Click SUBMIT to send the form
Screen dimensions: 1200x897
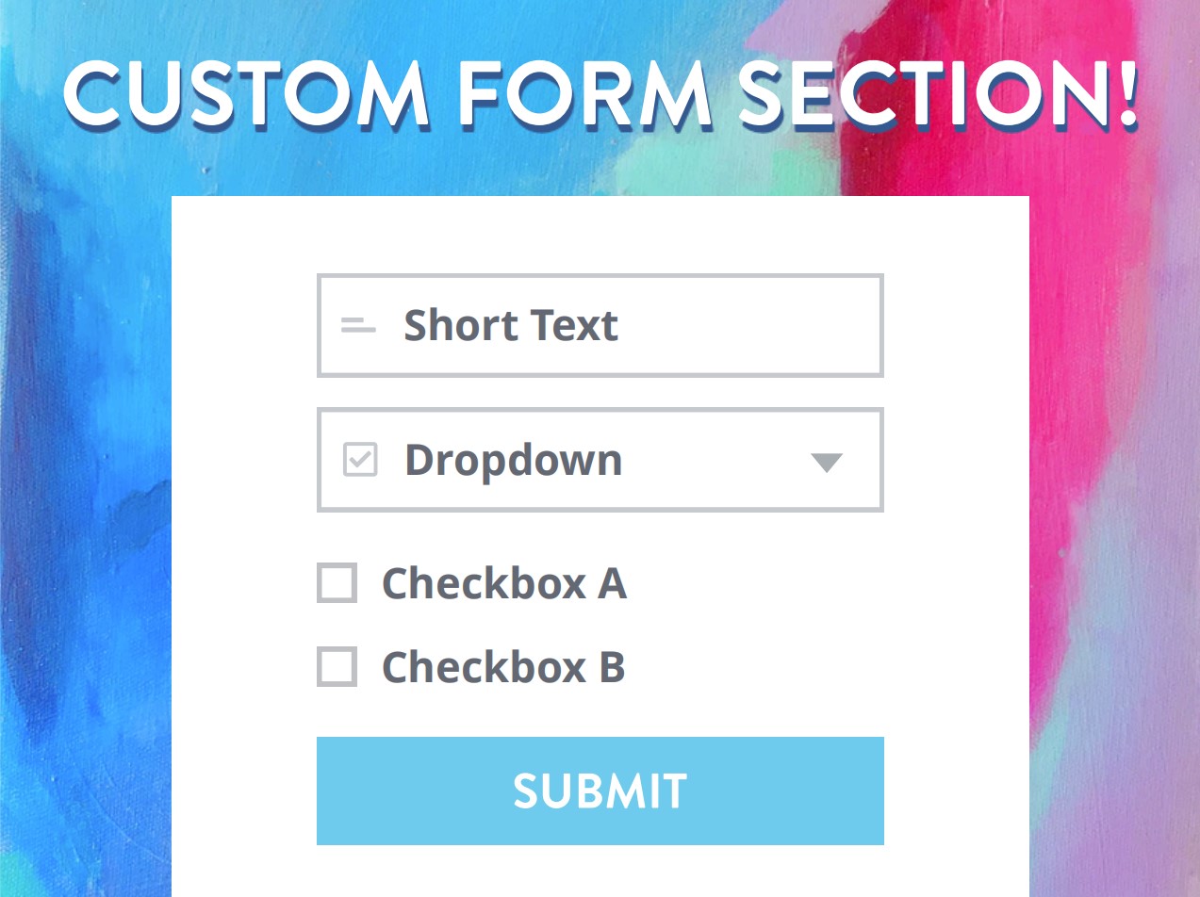pos(600,790)
